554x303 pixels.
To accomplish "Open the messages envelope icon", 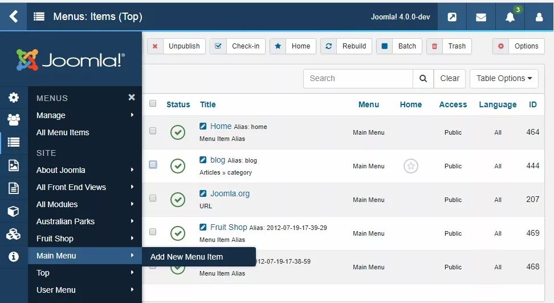I will tap(481, 17).
